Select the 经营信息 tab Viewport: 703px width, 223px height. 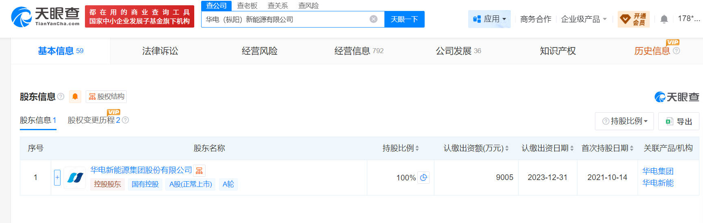(359, 51)
